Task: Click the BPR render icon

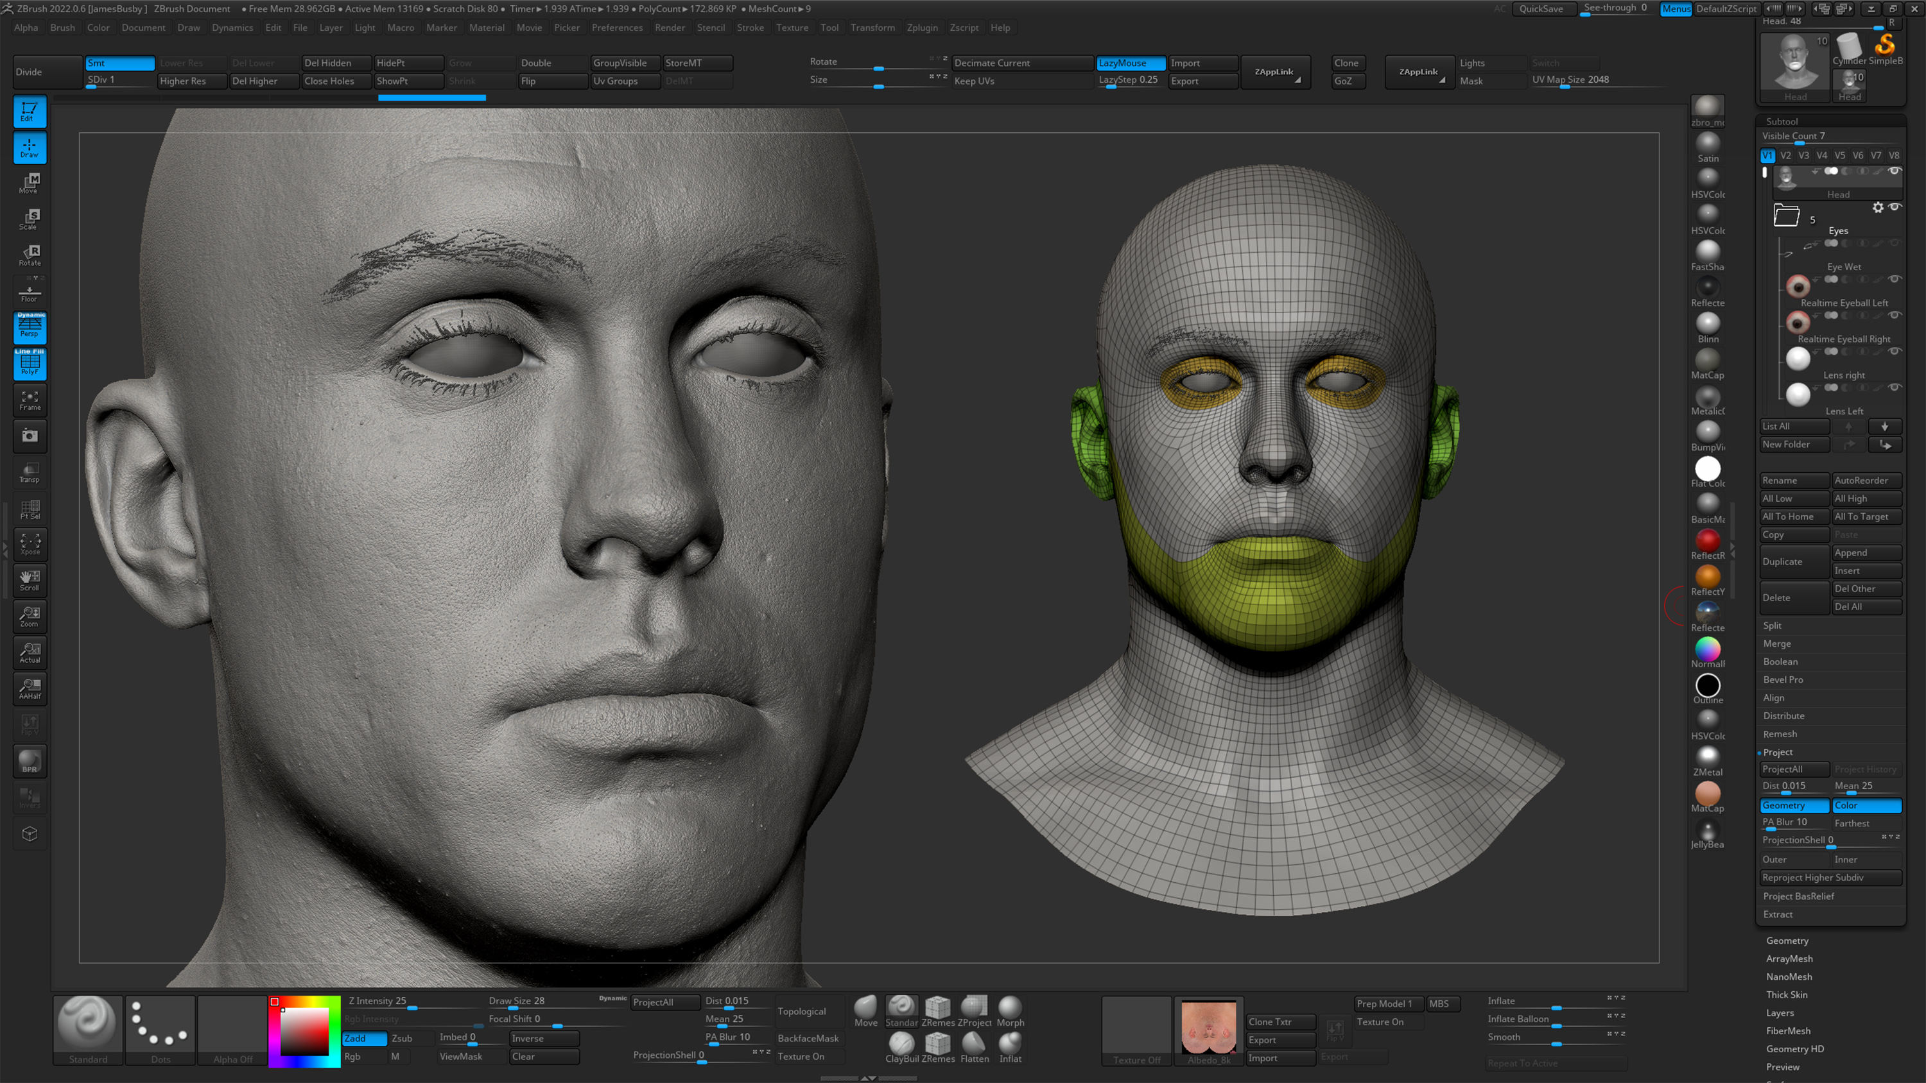Action: (x=29, y=761)
